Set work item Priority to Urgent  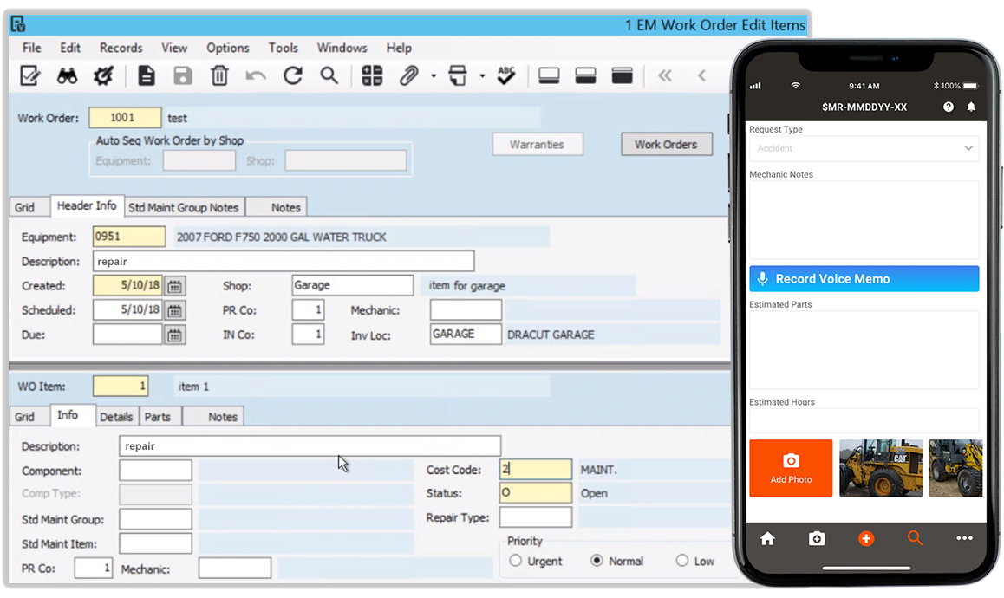click(x=515, y=561)
